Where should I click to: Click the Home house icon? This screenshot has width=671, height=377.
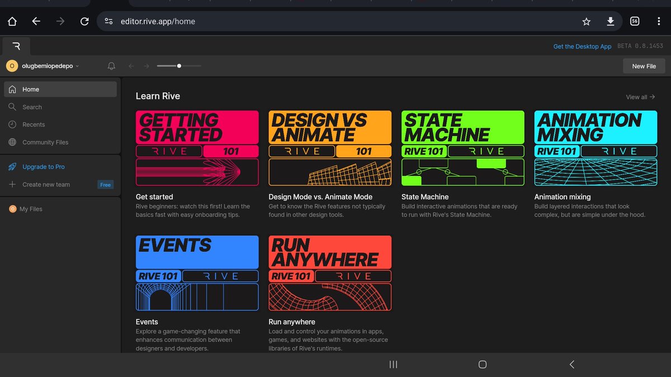(x=12, y=89)
